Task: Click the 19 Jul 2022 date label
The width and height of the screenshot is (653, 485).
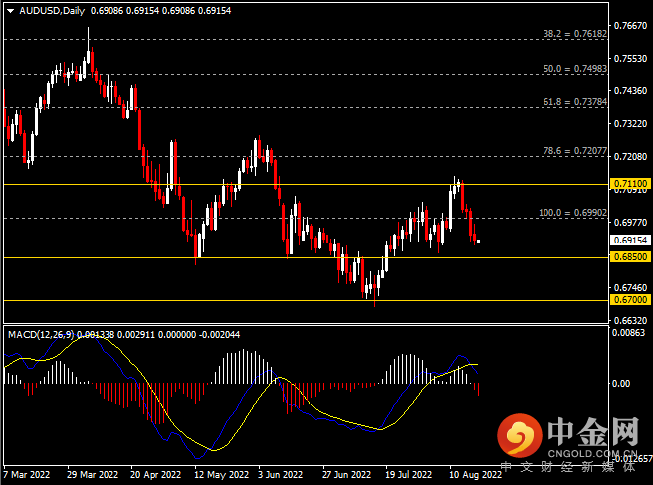Action: pos(408,475)
